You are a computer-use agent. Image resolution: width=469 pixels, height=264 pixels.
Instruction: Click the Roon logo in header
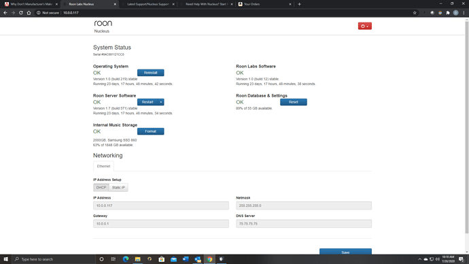tap(103, 23)
